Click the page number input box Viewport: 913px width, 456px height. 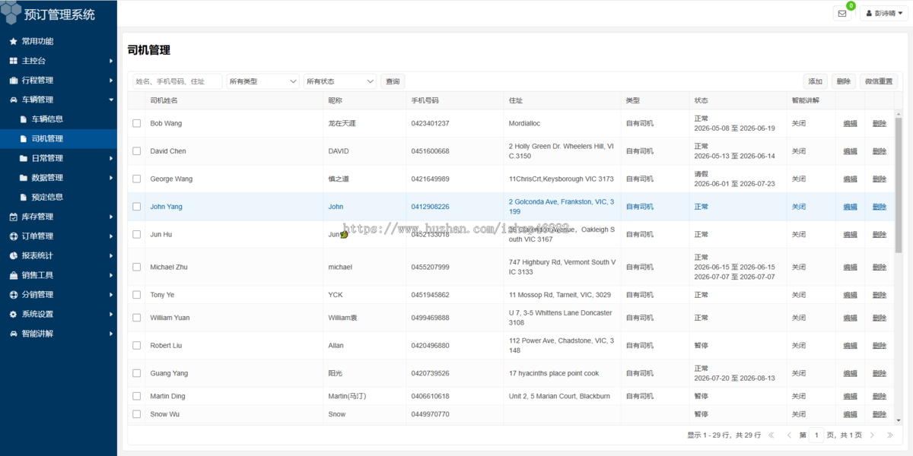816,435
